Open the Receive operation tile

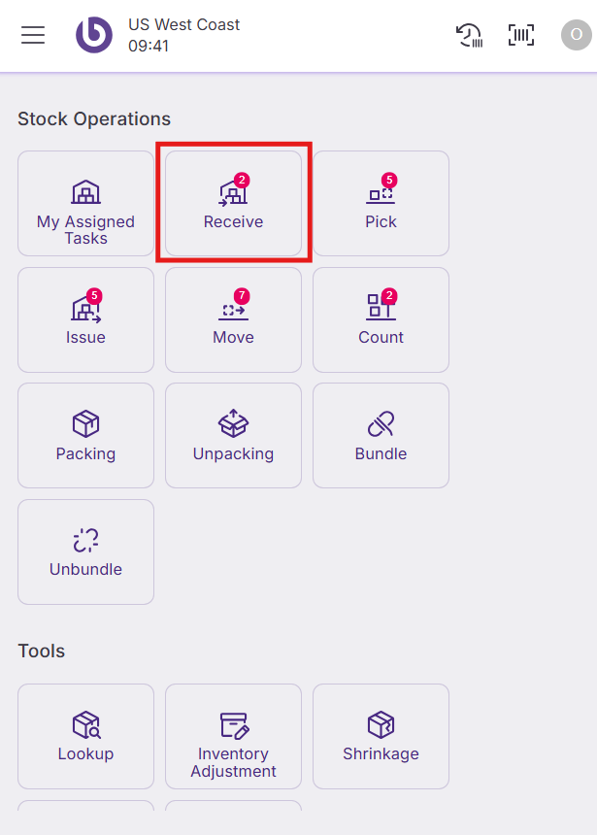(x=233, y=204)
